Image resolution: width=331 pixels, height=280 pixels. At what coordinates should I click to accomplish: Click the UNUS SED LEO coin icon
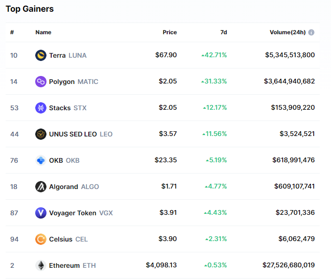41,134
